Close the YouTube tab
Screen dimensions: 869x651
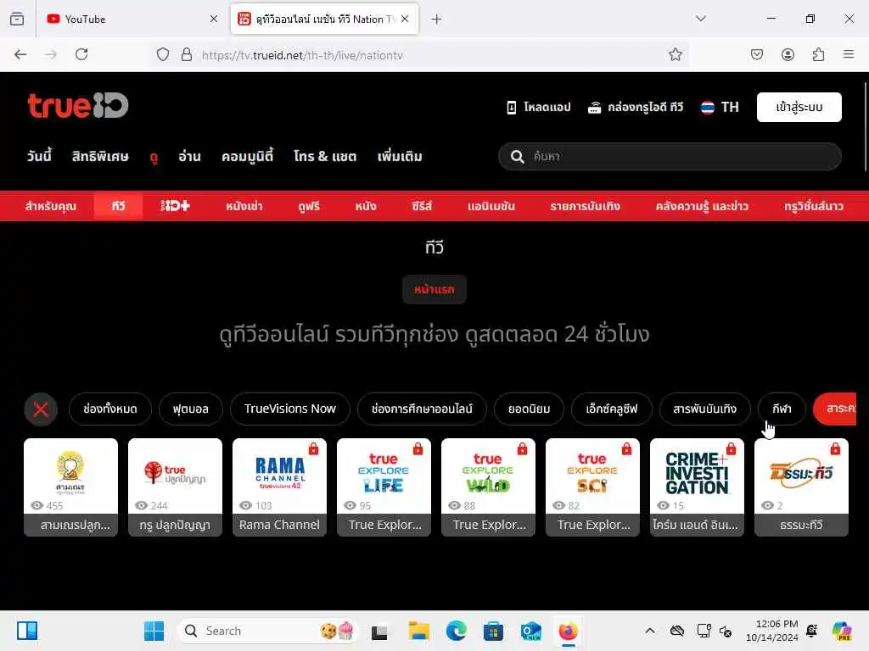tap(214, 19)
